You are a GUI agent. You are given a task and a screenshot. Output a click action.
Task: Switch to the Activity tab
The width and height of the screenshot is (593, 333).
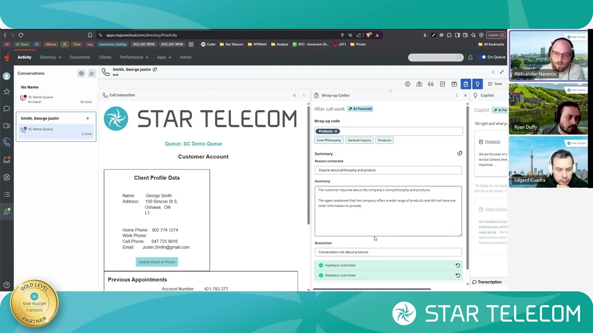click(25, 57)
